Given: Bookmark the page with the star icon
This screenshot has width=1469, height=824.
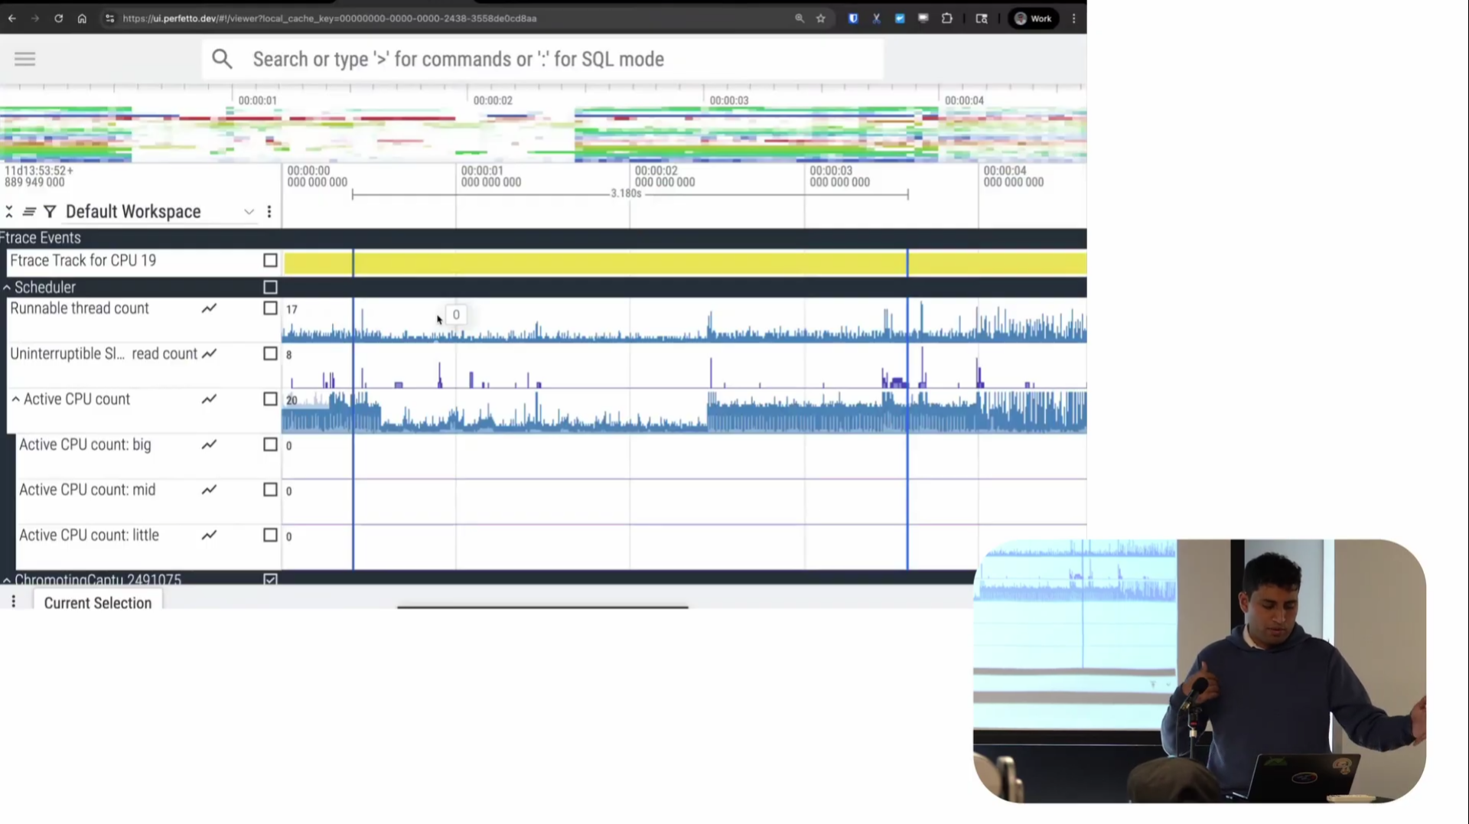Looking at the screenshot, I should point(821,18).
